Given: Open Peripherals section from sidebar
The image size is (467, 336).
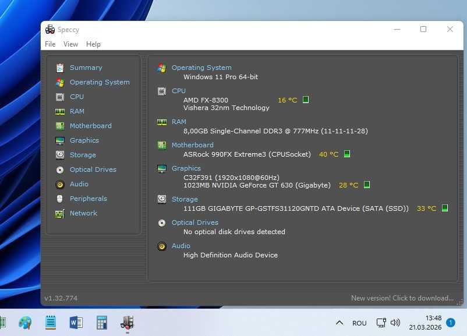Looking at the screenshot, I should (x=89, y=199).
